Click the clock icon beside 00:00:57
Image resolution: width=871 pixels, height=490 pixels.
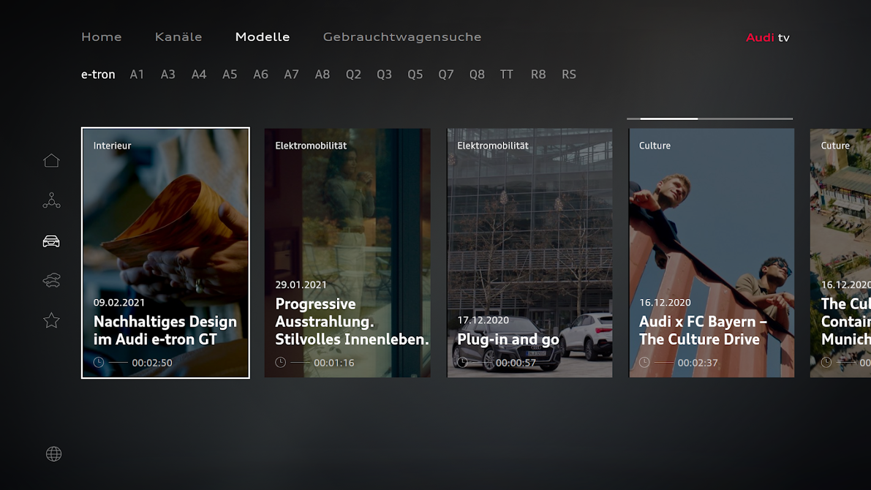462,363
